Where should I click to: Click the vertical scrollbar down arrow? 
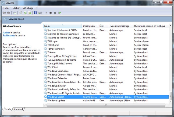coord(170,102)
